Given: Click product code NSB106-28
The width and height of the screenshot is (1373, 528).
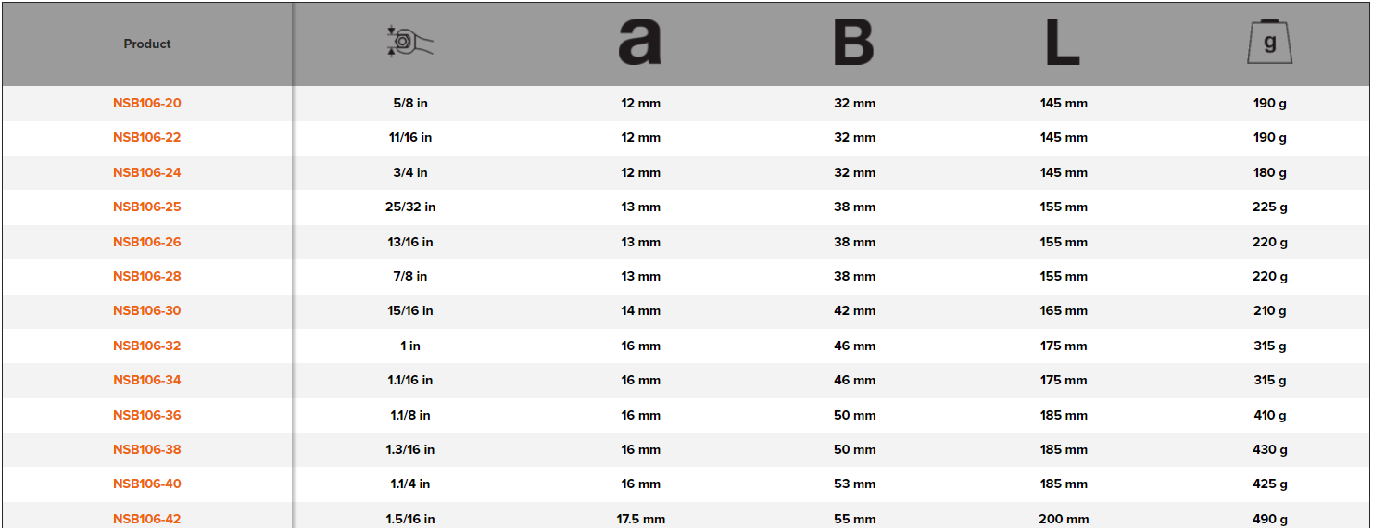Looking at the screenshot, I should point(147,276).
